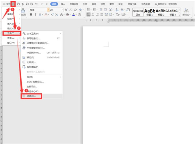Click the Print icon in quick access toolbar
The image size is (195, 144).
click(27, 4)
